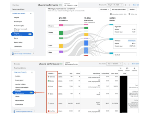Go to previous date period in table view

click(x=125, y=64)
